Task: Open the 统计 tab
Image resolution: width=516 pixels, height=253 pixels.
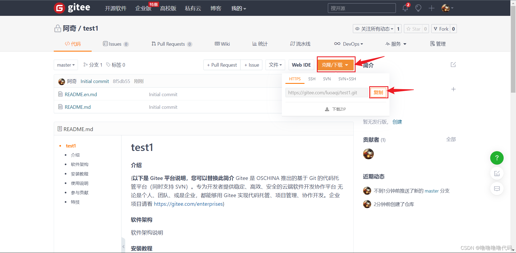Action: pos(260,44)
